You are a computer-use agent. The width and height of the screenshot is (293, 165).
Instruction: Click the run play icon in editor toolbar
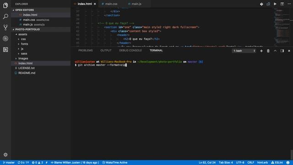275,4
